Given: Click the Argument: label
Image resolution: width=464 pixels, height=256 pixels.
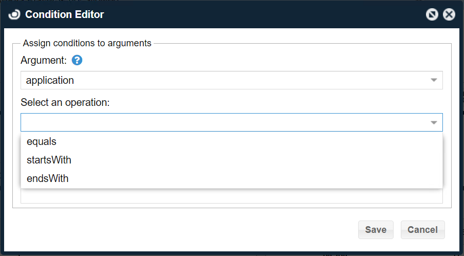Looking at the screenshot, I should [x=44, y=60].
